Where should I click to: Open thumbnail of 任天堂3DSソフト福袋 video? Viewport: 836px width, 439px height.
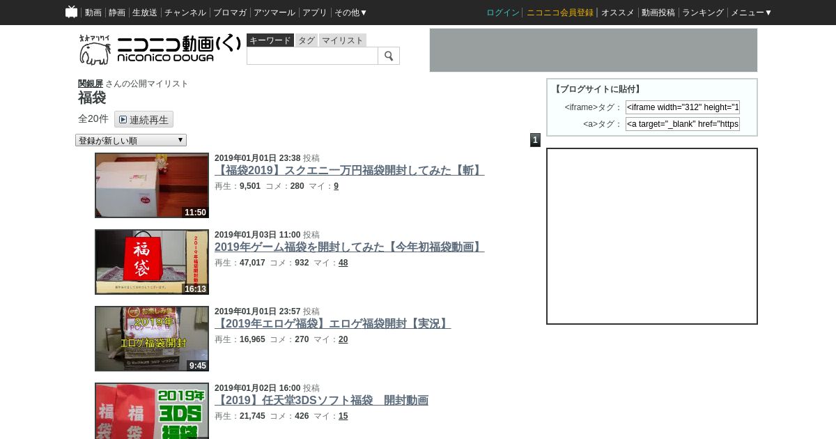click(152, 410)
